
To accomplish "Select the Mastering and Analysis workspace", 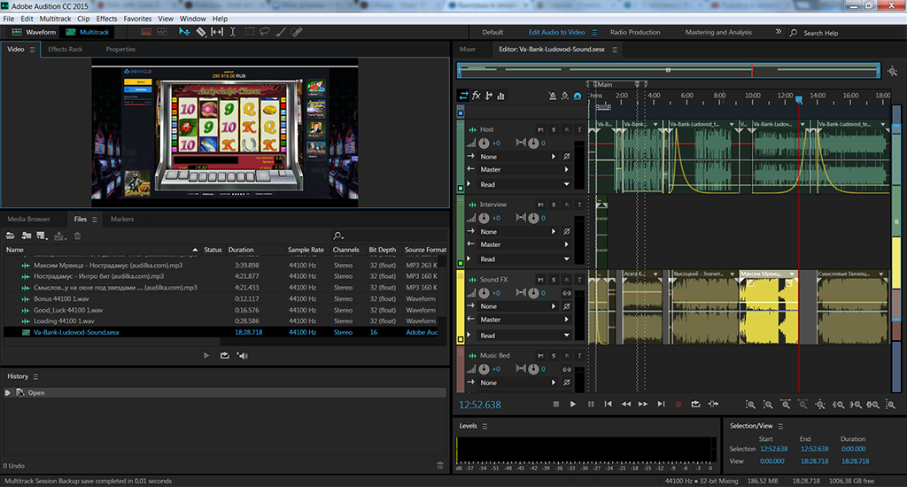I will [x=718, y=33].
